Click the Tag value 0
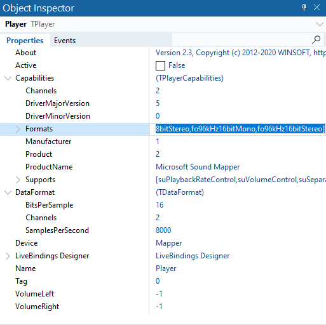Viewport: 326px width, 325px height. coord(158,281)
